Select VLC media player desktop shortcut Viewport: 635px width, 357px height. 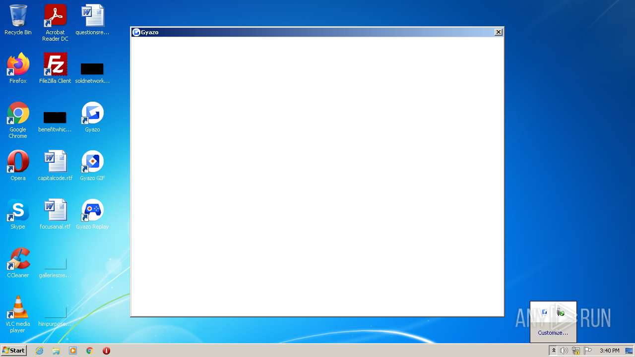[x=18, y=314]
